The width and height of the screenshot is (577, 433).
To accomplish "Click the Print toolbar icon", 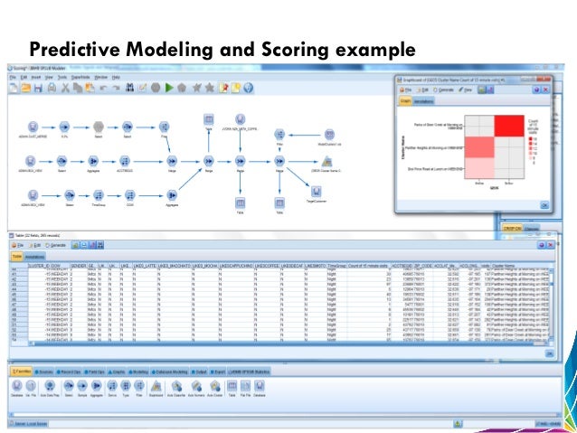I will pos(52,88).
